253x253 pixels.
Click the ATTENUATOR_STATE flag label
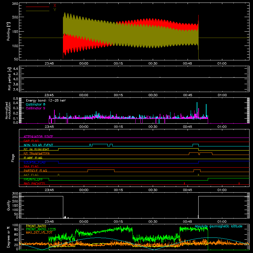coord(38,137)
